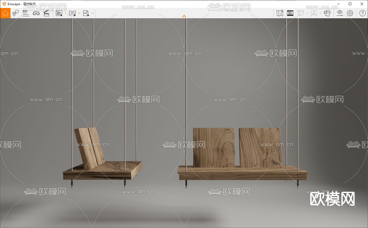Expand the Screenshot export dropdown arrow
This screenshot has height=228, width=368.
(x=66, y=13)
